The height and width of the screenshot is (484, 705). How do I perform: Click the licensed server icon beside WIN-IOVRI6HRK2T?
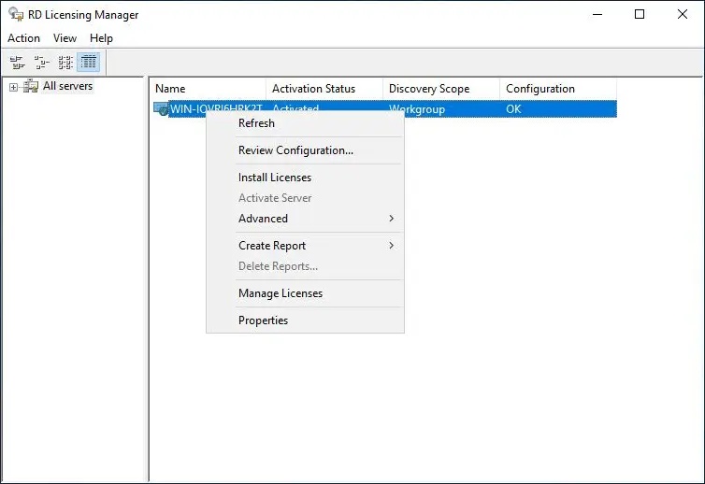[x=161, y=108]
